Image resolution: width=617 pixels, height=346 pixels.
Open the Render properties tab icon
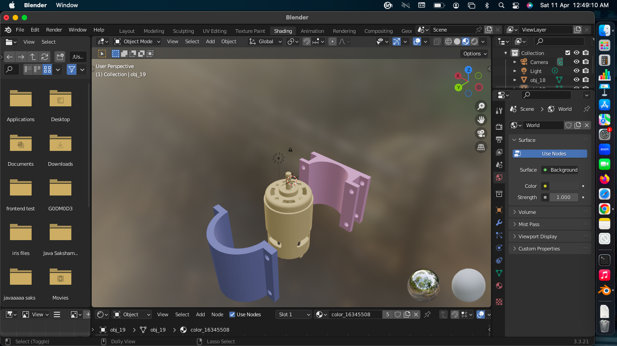pos(499,127)
